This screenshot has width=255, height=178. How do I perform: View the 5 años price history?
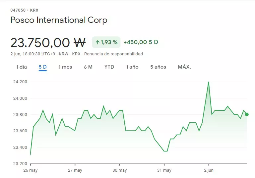click(x=158, y=67)
